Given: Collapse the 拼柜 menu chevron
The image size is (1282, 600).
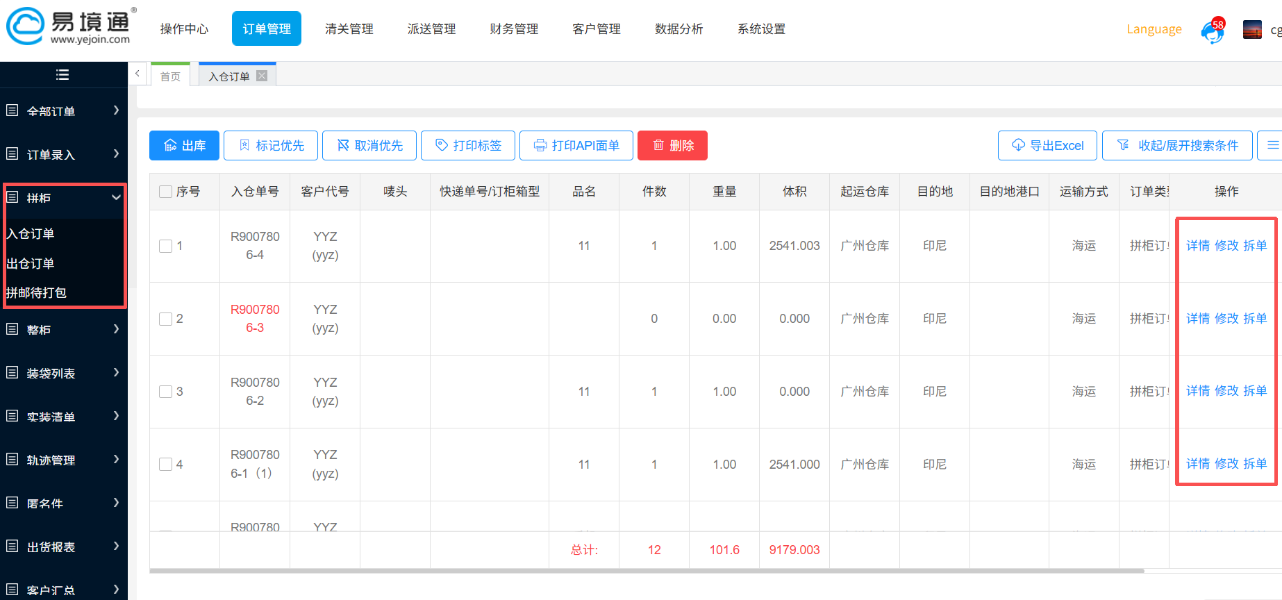Looking at the screenshot, I should click(116, 197).
